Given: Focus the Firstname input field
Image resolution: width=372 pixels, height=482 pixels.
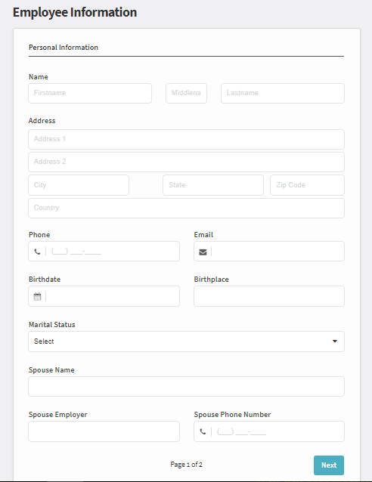Looking at the screenshot, I should 90,93.
